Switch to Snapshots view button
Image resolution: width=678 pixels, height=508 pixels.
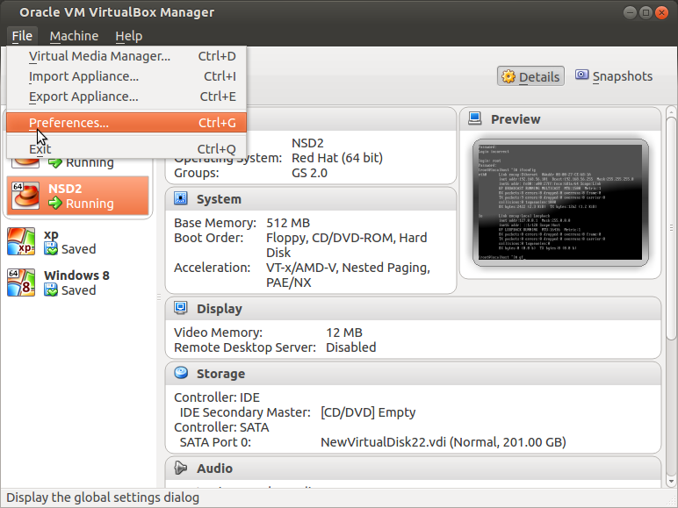(614, 76)
